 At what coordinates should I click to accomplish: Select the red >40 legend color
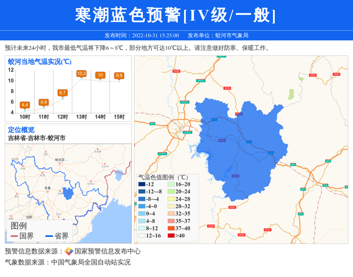point(171,236)
